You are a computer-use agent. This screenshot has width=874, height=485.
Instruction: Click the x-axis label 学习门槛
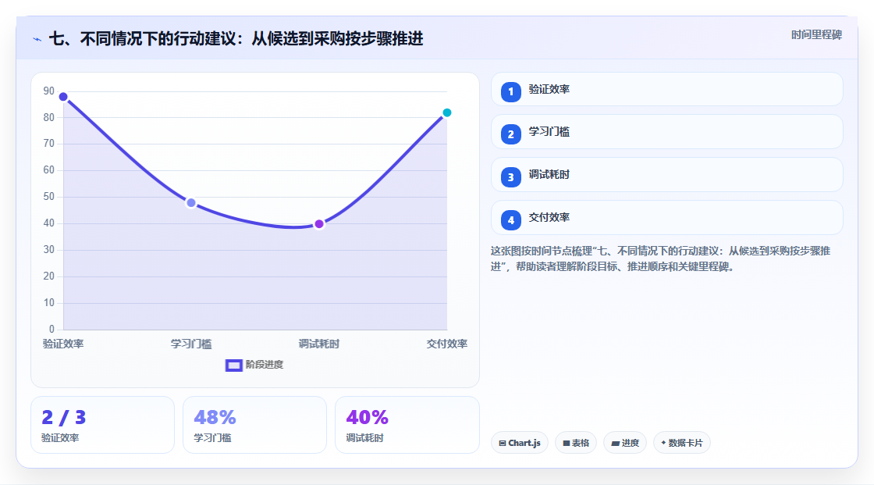coord(191,344)
